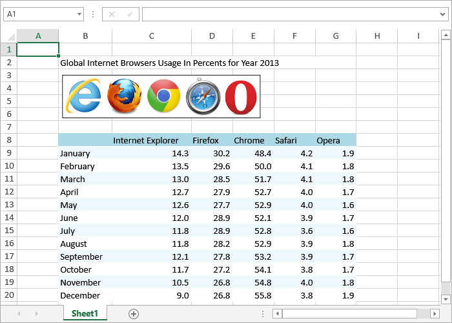Click the 'Internet Explorer' header cell
The image size is (452, 323).
click(152, 140)
